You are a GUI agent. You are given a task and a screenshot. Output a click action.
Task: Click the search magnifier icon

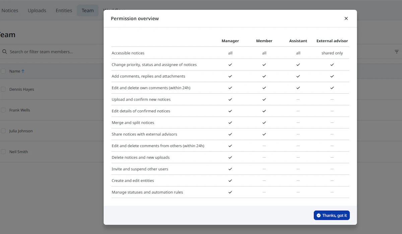5,52
